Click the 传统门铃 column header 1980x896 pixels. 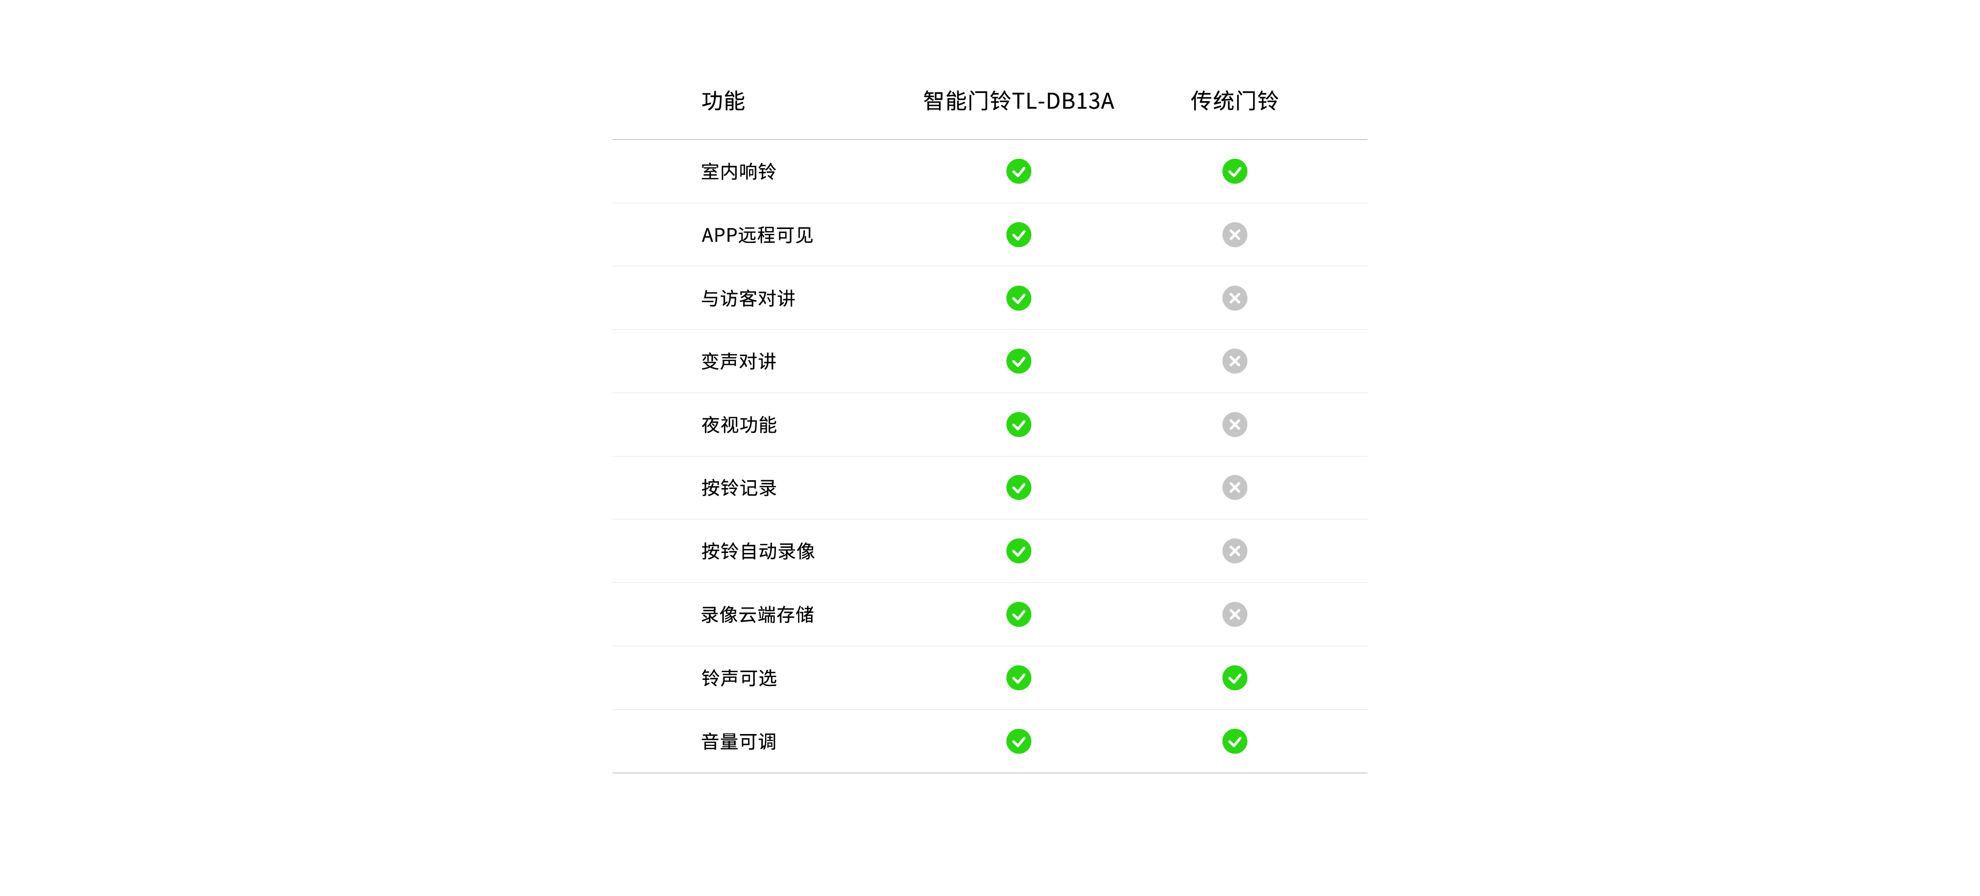[x=1234, y=101]
